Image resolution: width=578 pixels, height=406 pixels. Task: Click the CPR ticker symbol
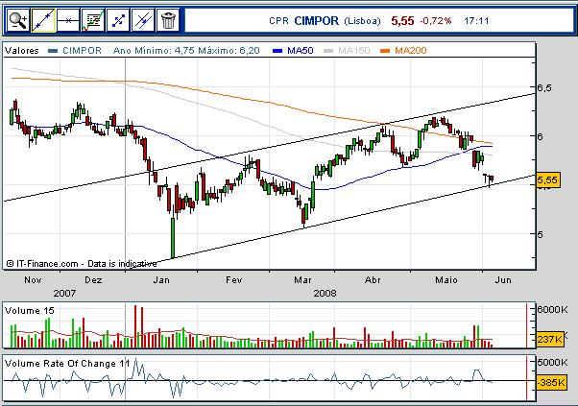point(278,21)
